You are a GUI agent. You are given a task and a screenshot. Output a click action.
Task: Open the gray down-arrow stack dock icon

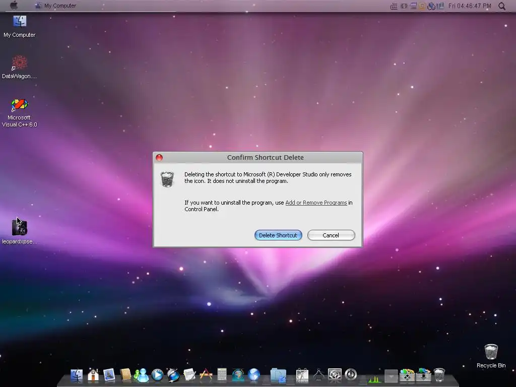[x=391, y=376]
